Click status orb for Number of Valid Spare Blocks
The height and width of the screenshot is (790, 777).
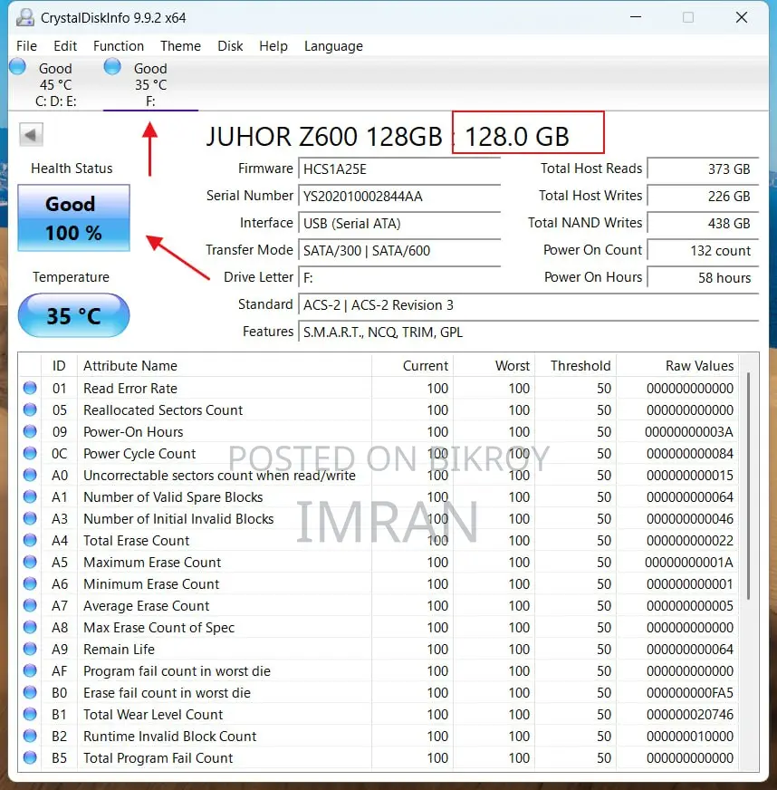point(30,496)
